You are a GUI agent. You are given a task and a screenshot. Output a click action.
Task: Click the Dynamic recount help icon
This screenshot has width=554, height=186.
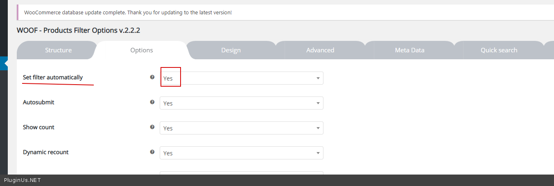tap(152, 152)
